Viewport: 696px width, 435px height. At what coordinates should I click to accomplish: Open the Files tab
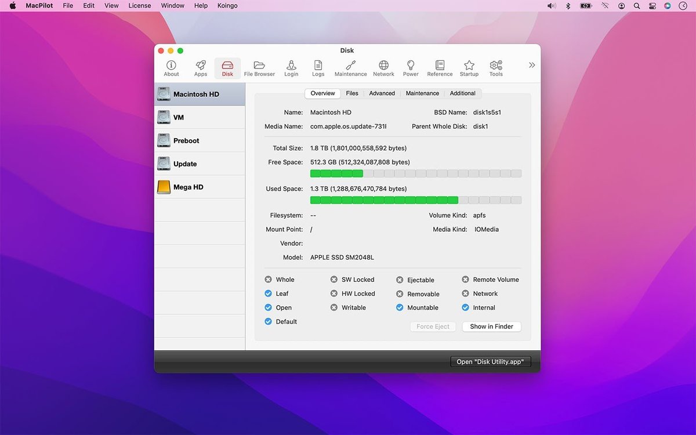[x=351, y=93]
